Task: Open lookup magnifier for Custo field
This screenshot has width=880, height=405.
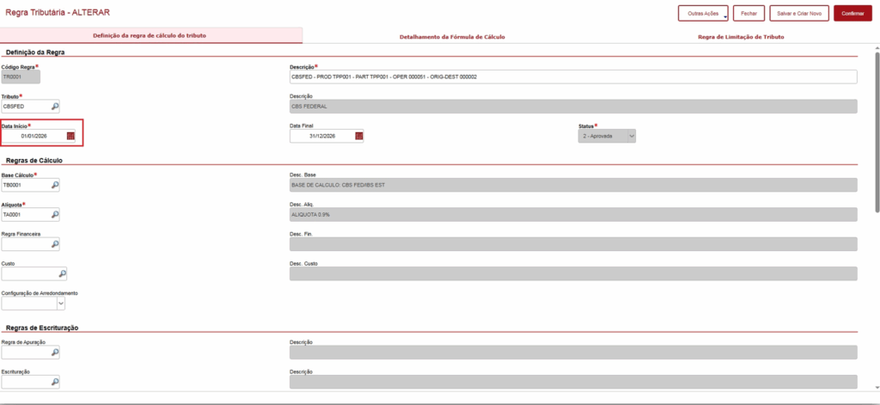Action: point(62,273)
